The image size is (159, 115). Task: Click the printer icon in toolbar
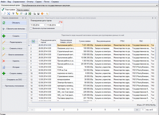click(x=26, y=14)
